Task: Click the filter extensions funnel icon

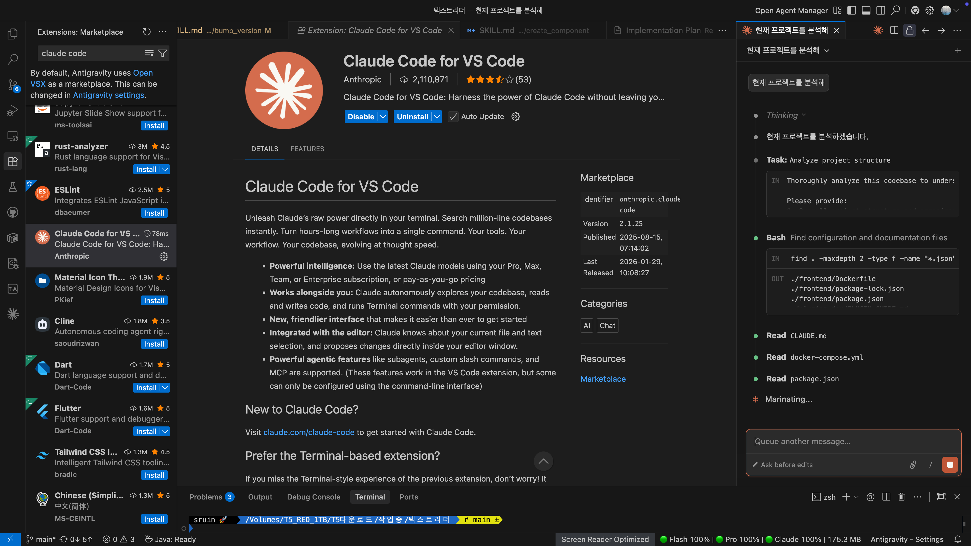Action: point(163,54)
